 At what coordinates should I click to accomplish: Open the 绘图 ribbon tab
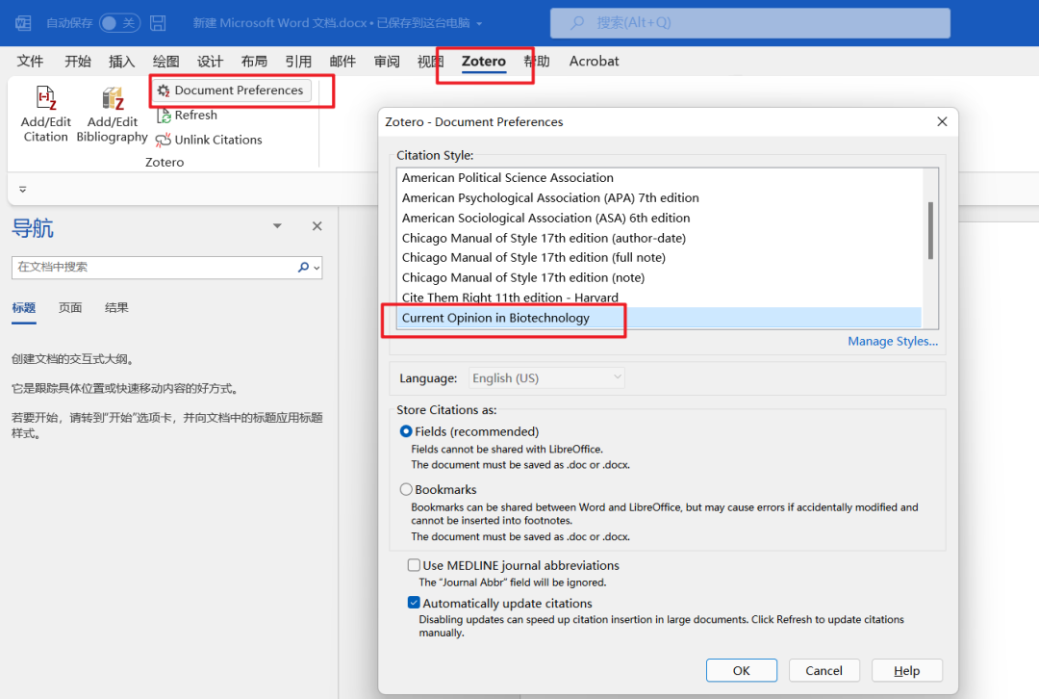pyautogui.click(x=165, y=62)
